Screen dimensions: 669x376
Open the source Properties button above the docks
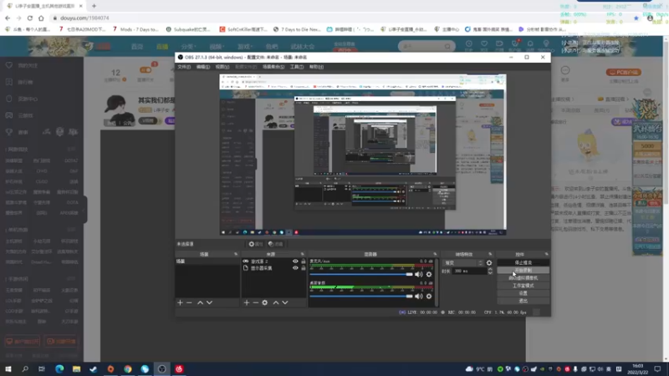(256, 244)
